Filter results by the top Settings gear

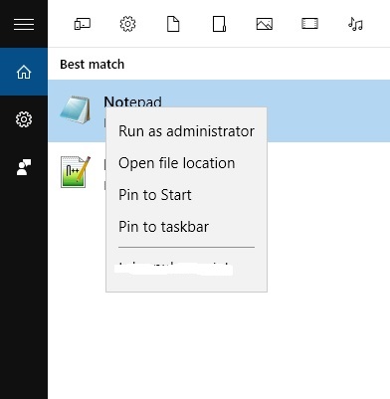tap(127, 24)
